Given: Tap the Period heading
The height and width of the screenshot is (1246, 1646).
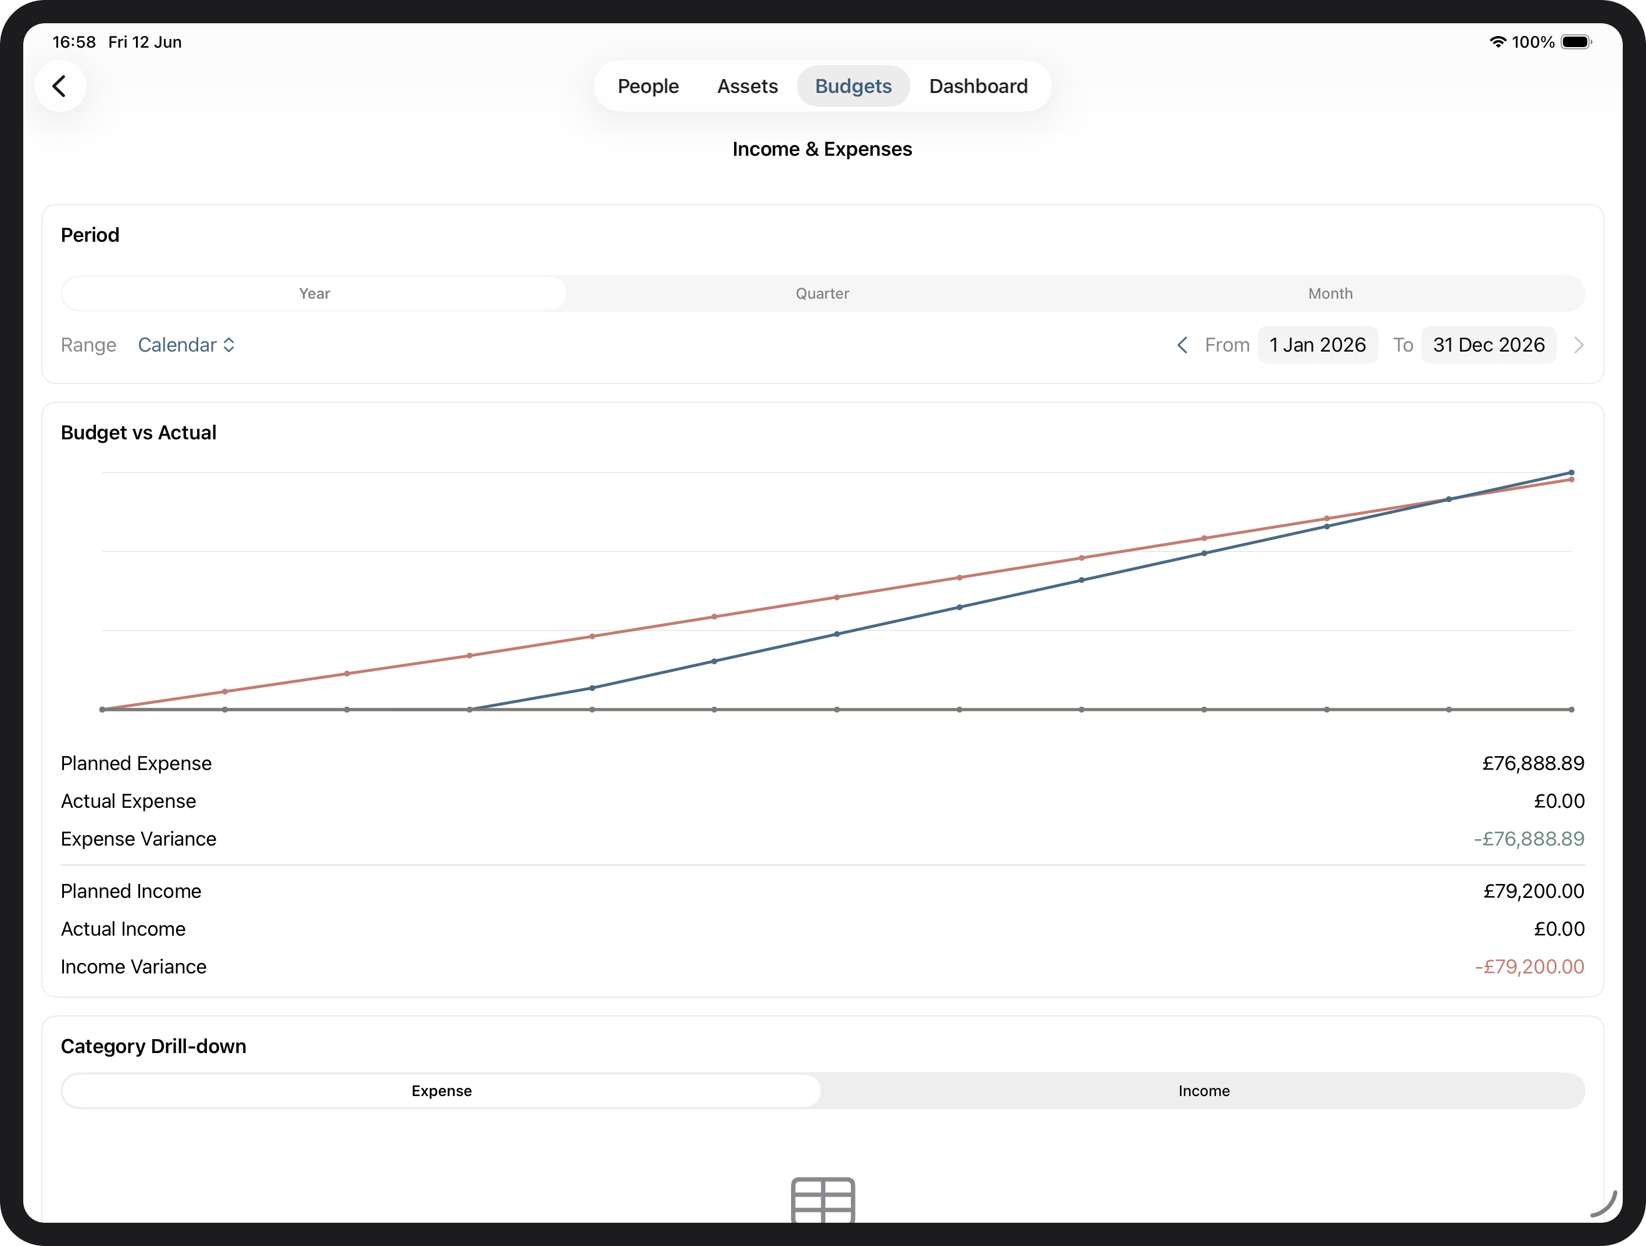Looking at the screenshot, I should pyautogui.click(x=90, y=235).
